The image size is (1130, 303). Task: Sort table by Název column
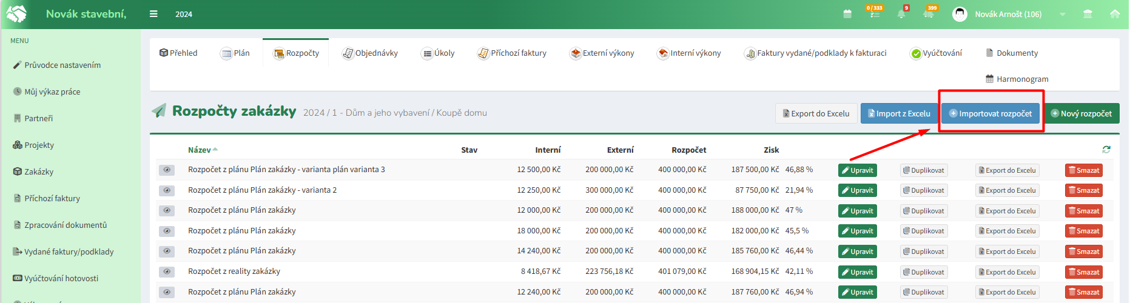[203, 150]
